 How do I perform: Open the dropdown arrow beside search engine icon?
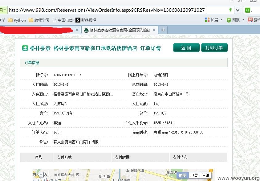tap(252, 11)
